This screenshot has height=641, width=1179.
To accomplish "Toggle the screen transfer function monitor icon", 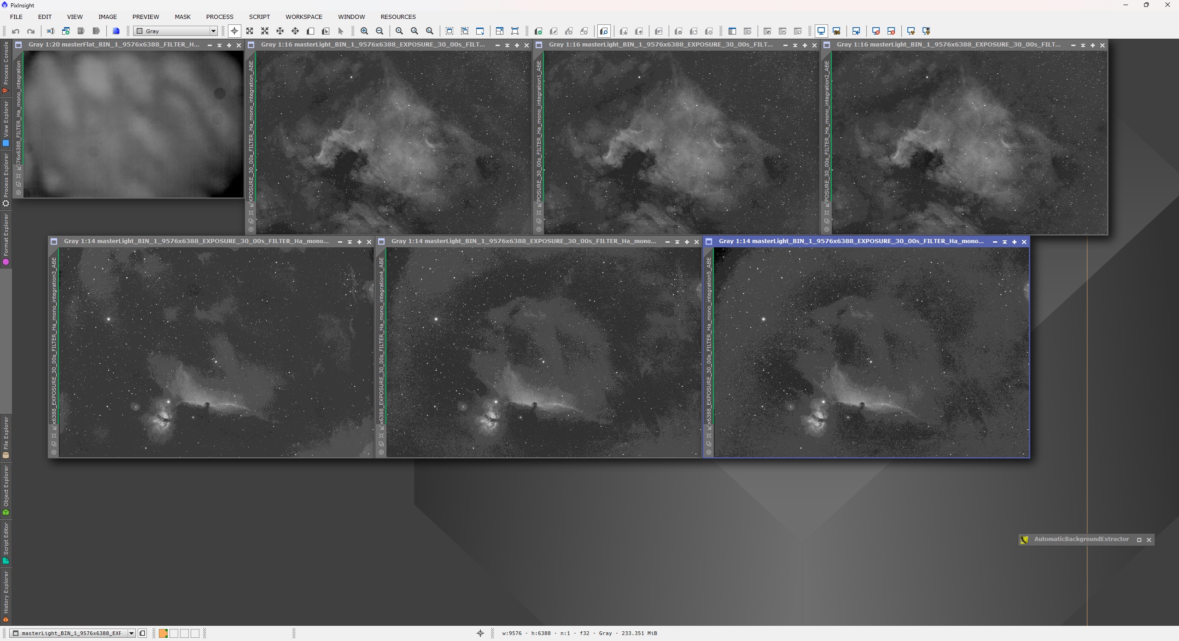I will coord(821,31).
